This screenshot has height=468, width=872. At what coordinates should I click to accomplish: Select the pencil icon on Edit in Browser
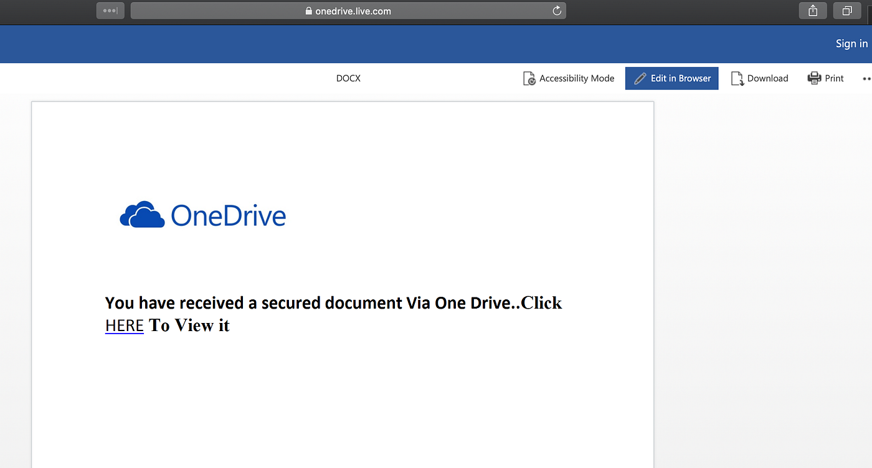pos(639,78)
